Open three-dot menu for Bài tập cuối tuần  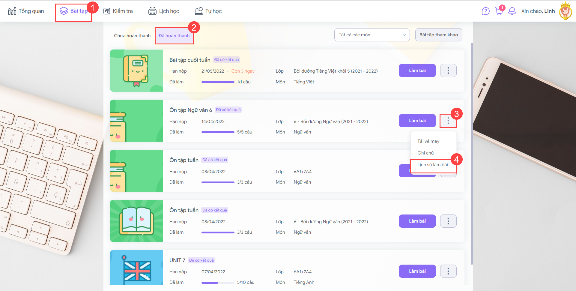448,70
